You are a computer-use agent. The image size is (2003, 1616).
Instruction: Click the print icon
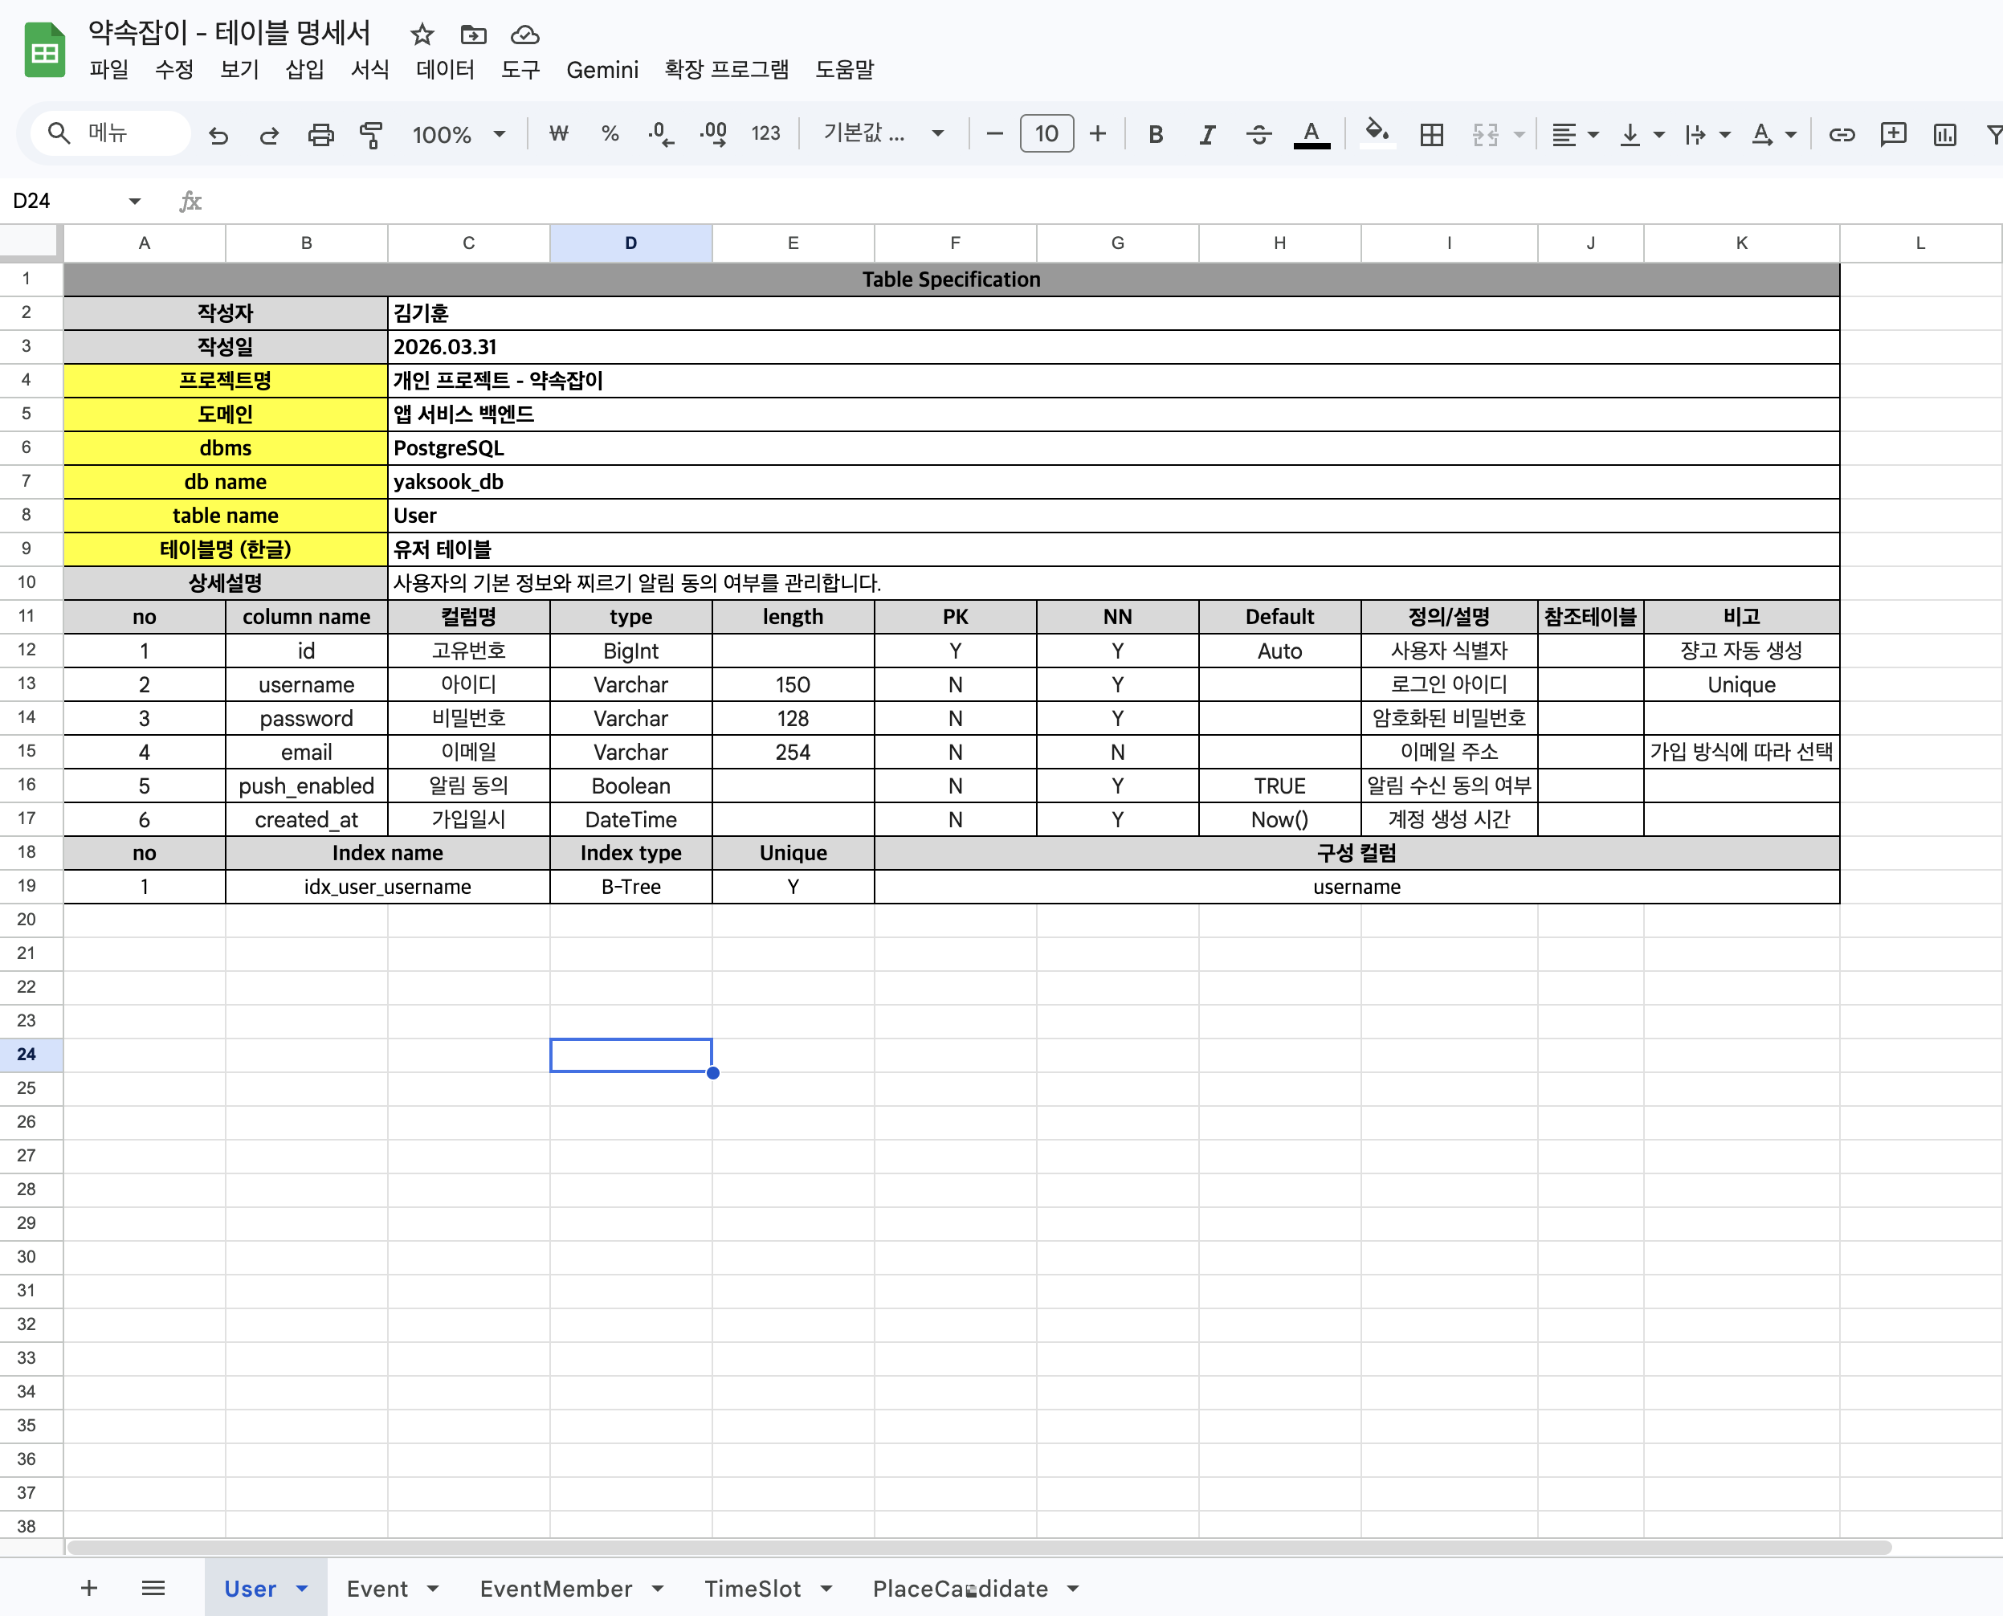pos(320,135)
